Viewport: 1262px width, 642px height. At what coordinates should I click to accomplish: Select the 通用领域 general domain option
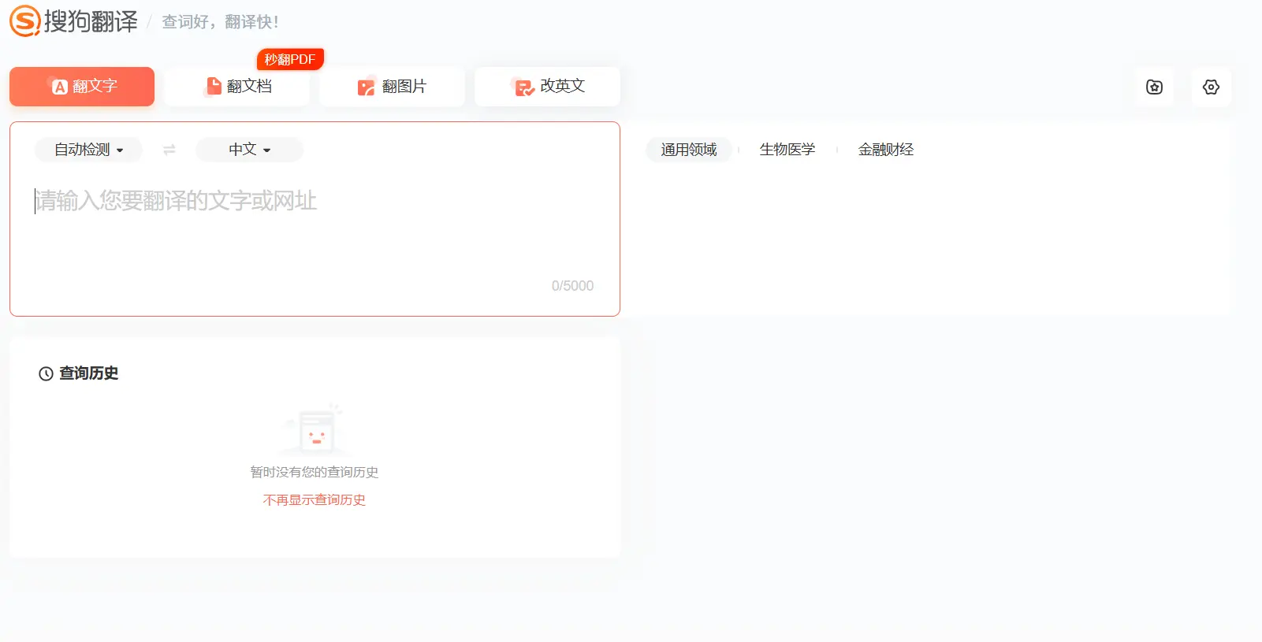click(689, 150)
